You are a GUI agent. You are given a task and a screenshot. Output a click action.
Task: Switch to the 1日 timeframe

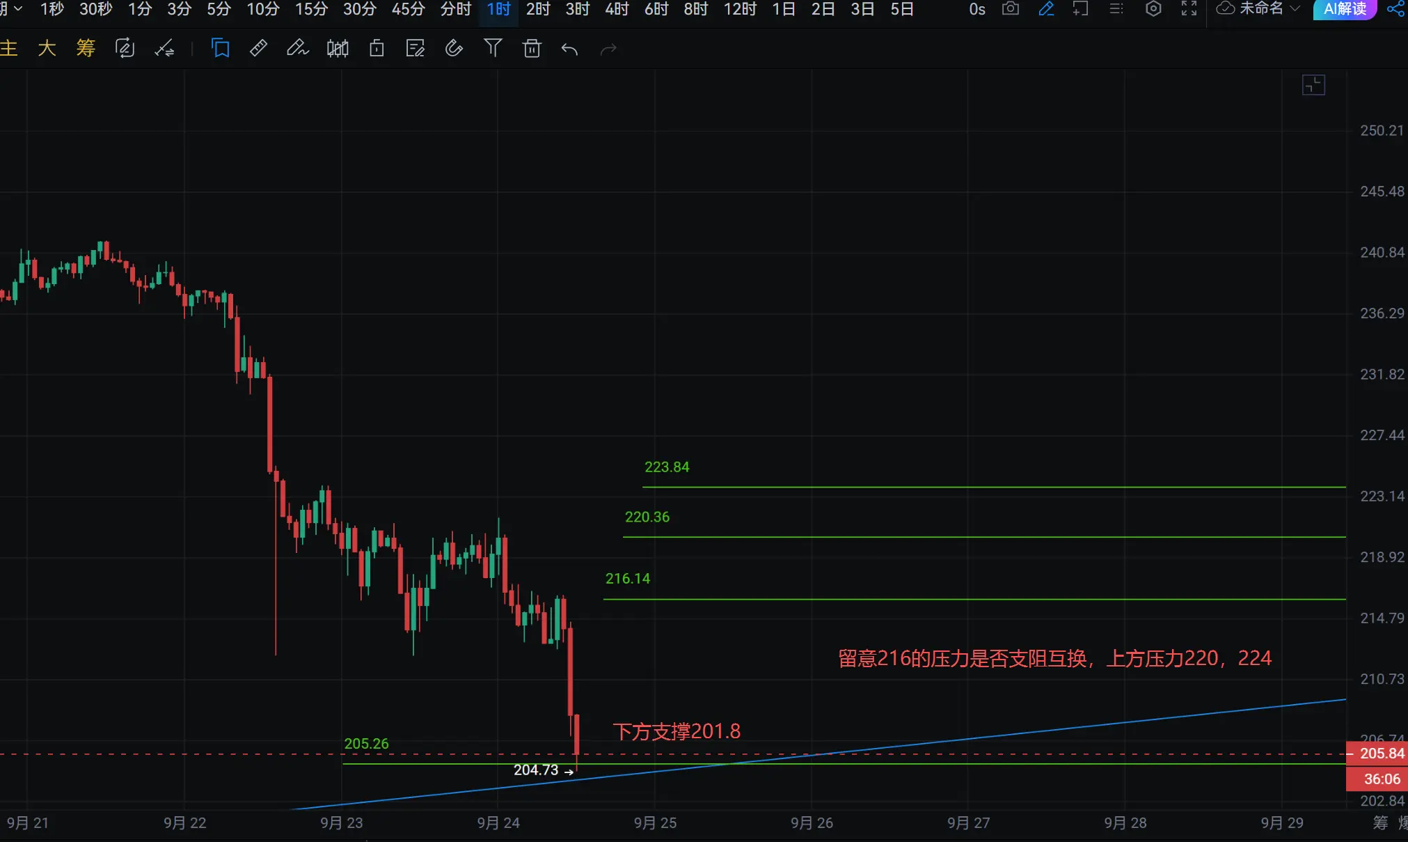pyautogui.click(x=784, y=9)
